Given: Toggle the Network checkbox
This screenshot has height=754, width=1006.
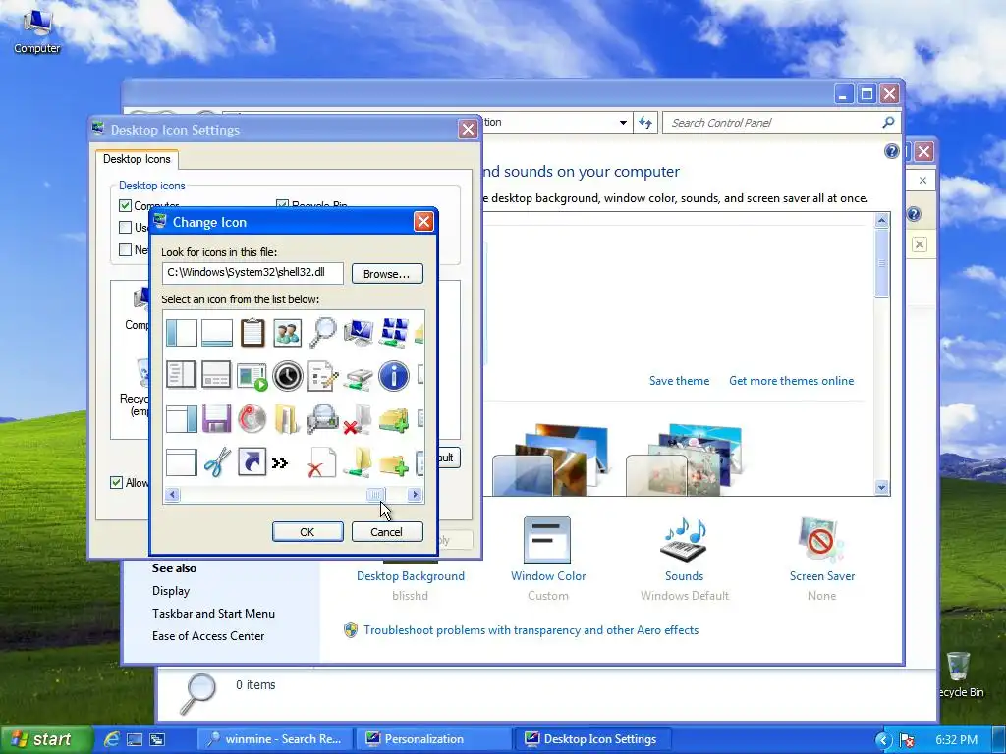Looking at the screenshot, I should tap(125, 249).
